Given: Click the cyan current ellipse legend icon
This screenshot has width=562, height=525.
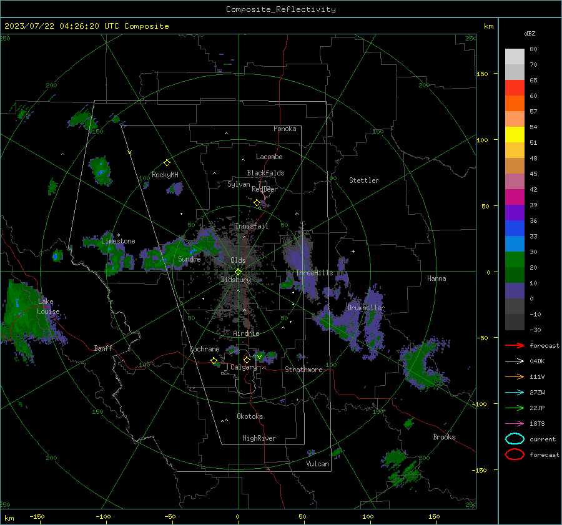Looking at the screenshot, I should click(x=515, y=439).
